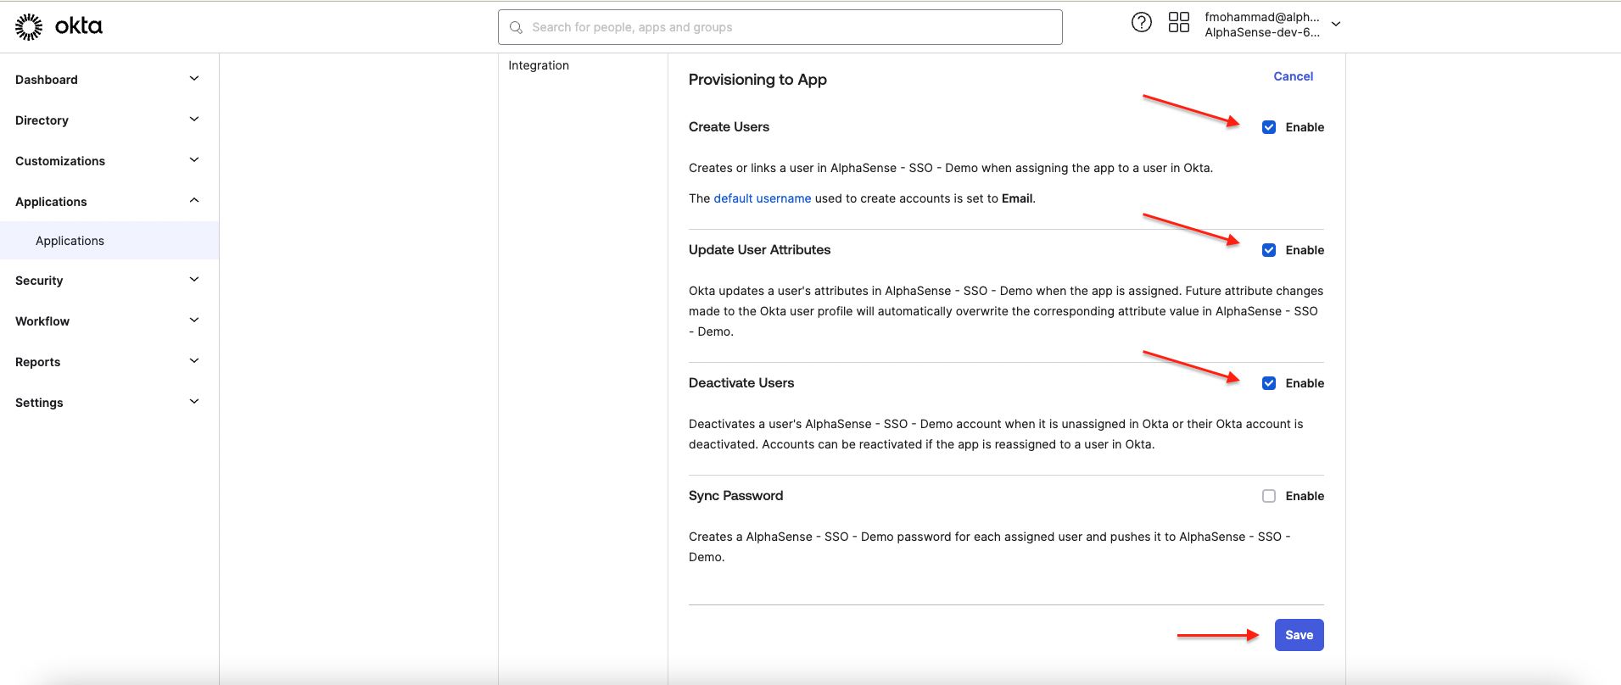Uncheck Enable for Create Users
Screen dimensions: 1621x685
point(1269,127)
